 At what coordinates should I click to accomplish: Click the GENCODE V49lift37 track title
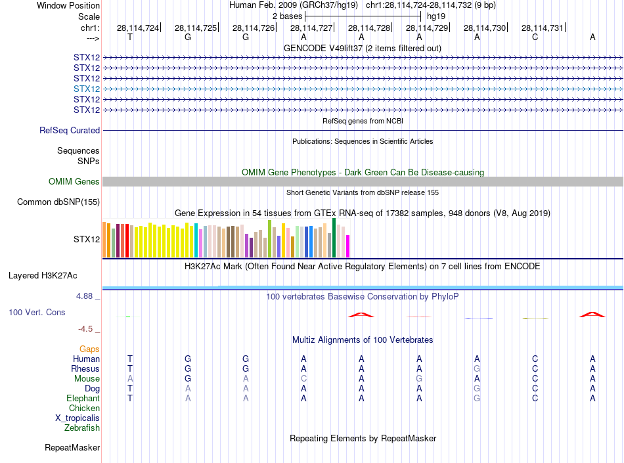click(x=362, y=48)
